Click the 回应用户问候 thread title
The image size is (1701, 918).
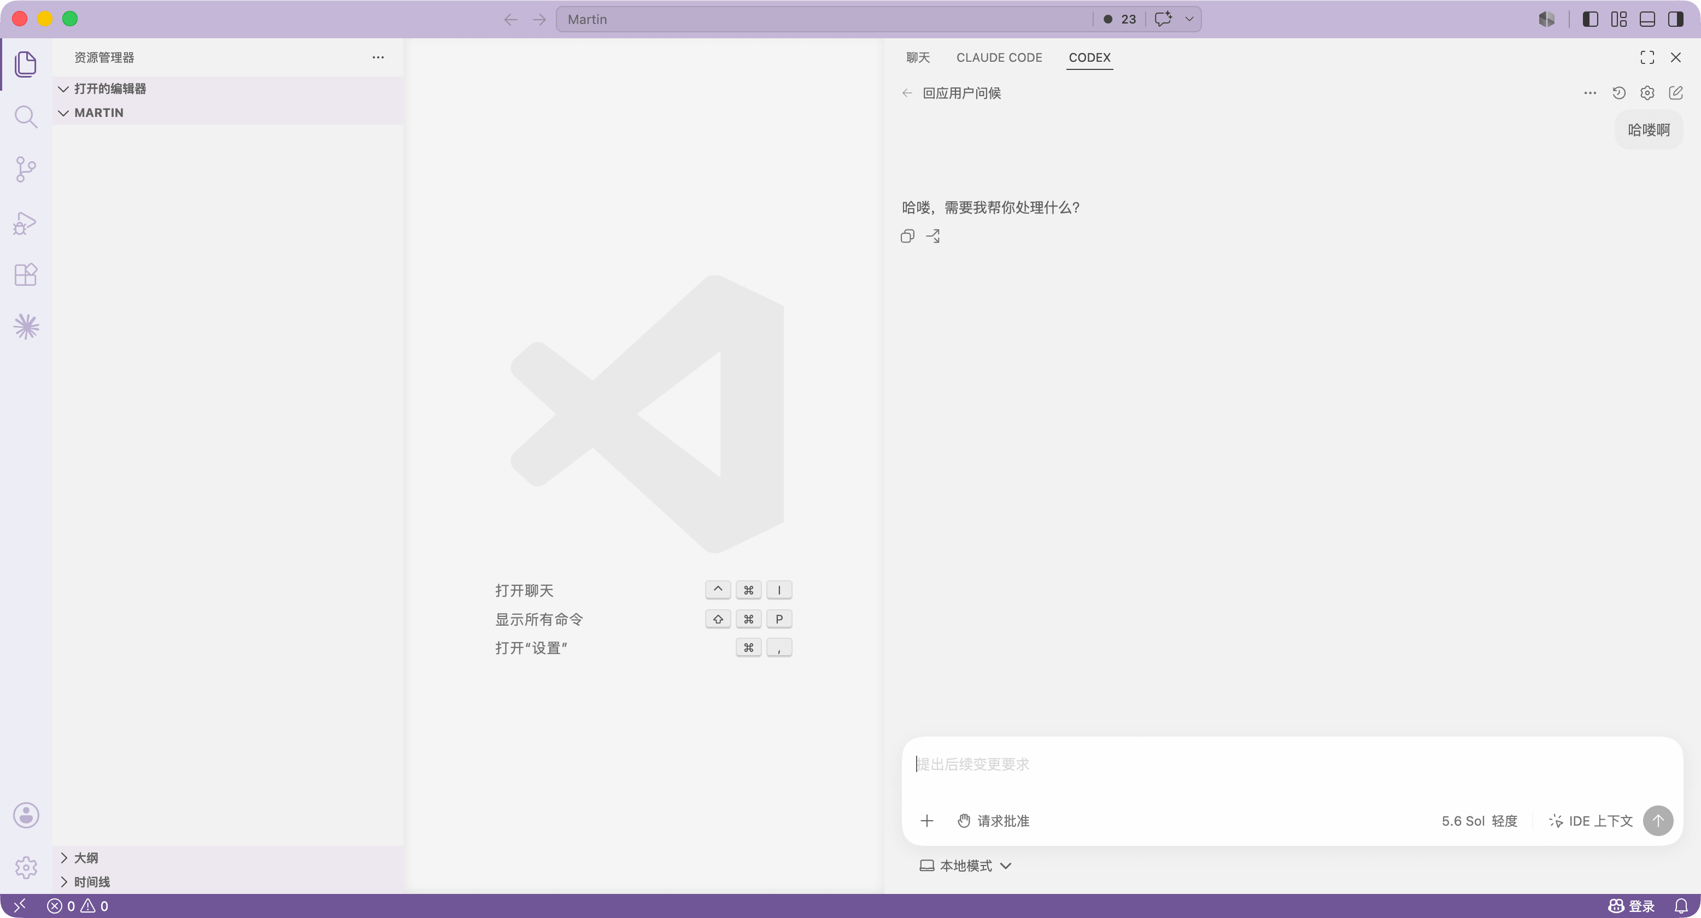(961, 93)
